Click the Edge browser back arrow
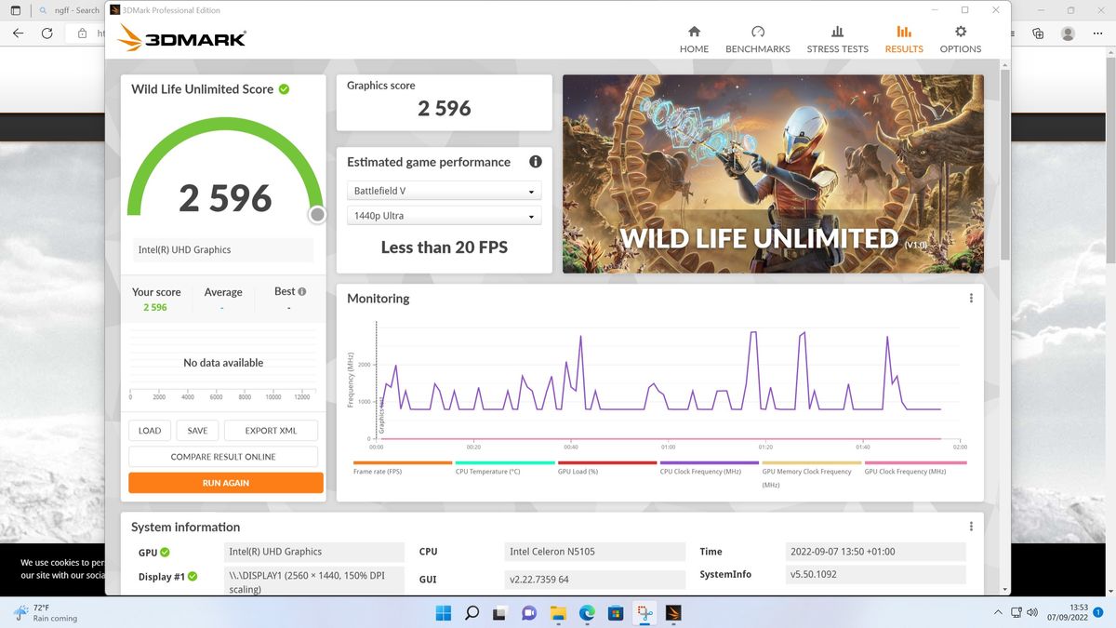 (18, 33)
